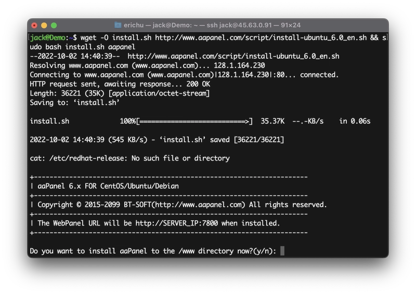The width and height of the screenshot is (416, 294).
Task: Click the 'cat: /etc/redhat-release' error line
Action: (x=129, y=158)
